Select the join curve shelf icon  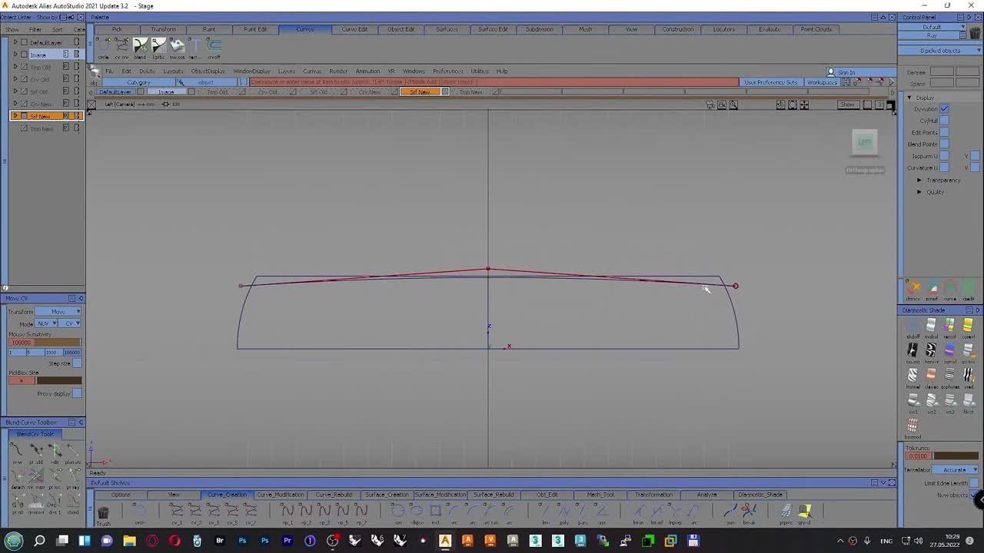coord(730,511)
